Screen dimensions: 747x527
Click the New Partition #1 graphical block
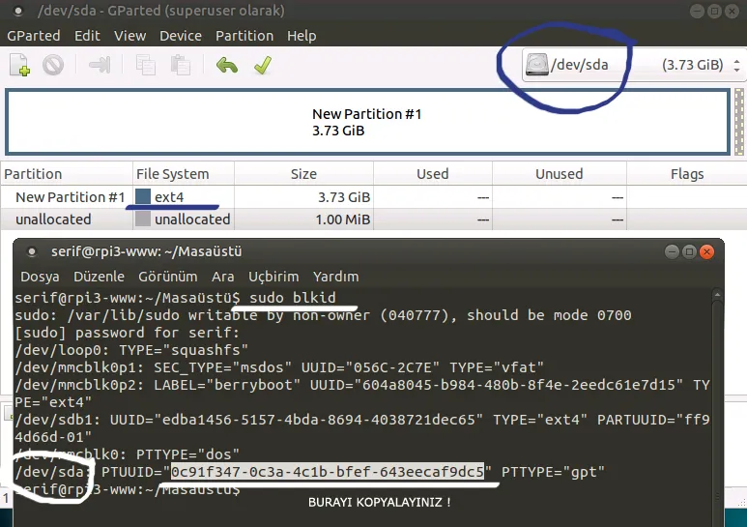tap(367, 122)
